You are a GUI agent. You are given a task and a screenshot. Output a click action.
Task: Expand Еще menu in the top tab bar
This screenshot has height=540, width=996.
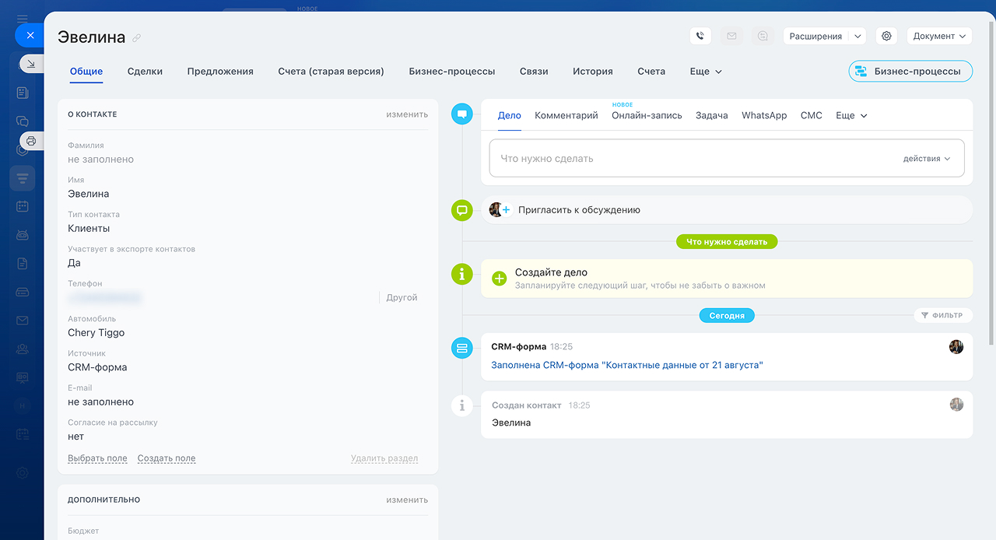(705, 72)
